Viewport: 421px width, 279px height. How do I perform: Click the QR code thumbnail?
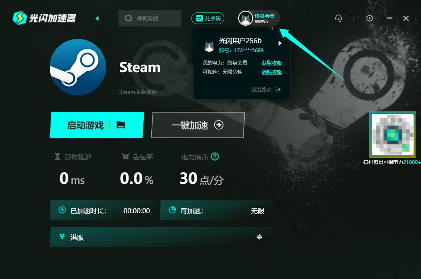[392, 135]
